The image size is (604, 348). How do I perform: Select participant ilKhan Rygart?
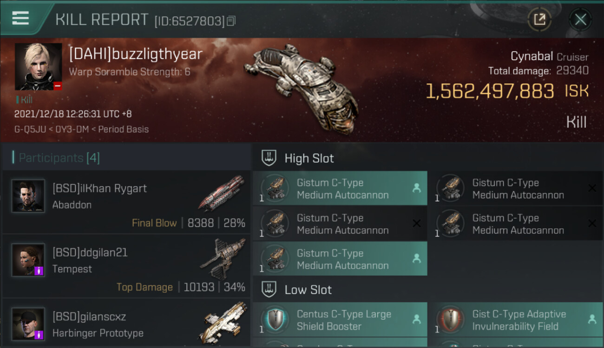pos(126,202)
